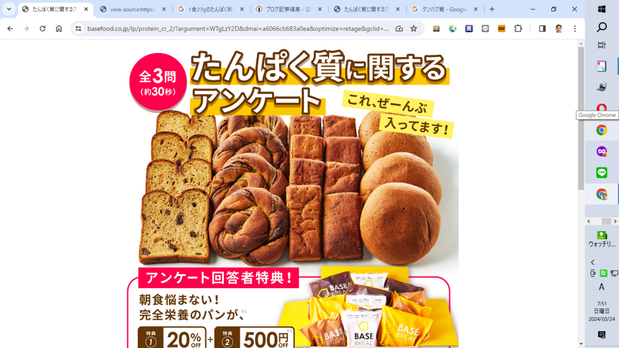This screenshot has height=348, width=619.
Task: Go to the browser home page
Action: pos(59,29)
